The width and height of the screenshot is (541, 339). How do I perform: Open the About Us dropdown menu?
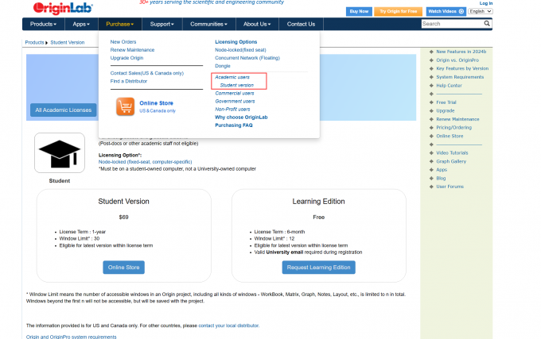tap(257, 24)
